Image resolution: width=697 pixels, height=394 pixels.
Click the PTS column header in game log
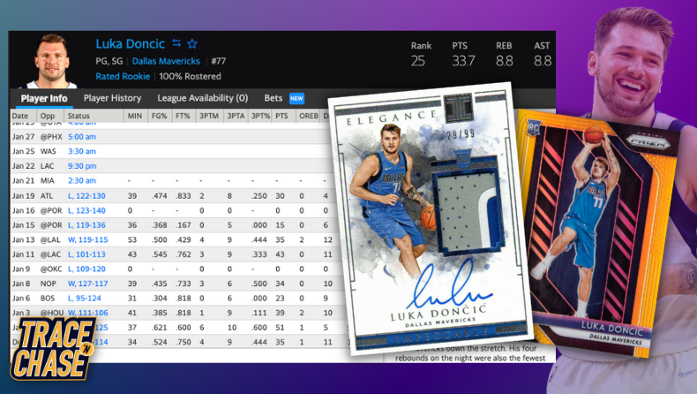(x=281, y=116)
